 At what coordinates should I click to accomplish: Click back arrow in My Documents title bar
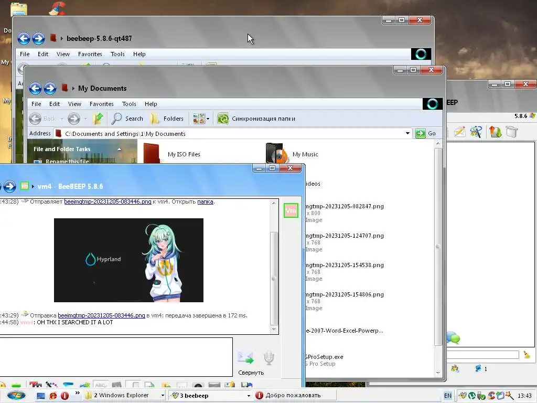click(x=35, y=88)
